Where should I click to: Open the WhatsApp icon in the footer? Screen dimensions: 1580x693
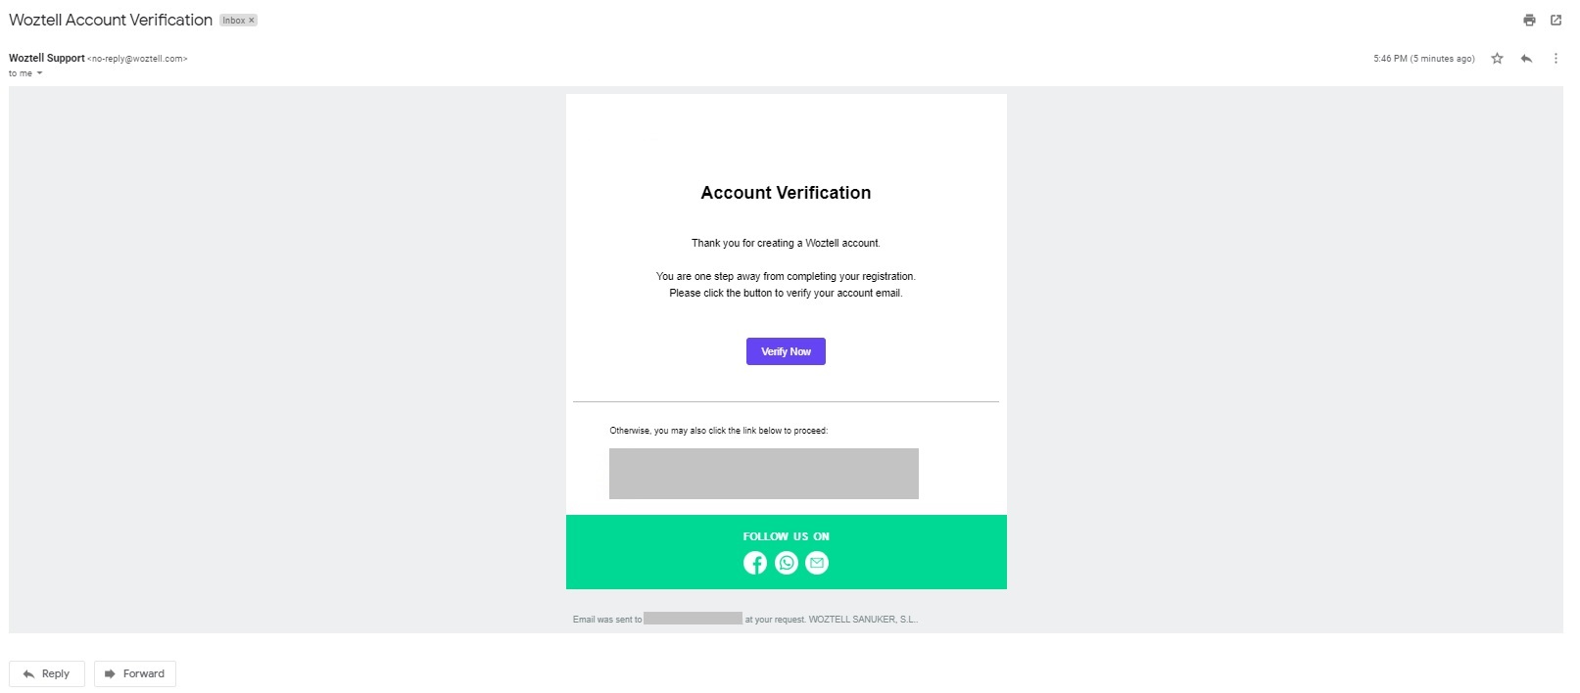(787, 563)
